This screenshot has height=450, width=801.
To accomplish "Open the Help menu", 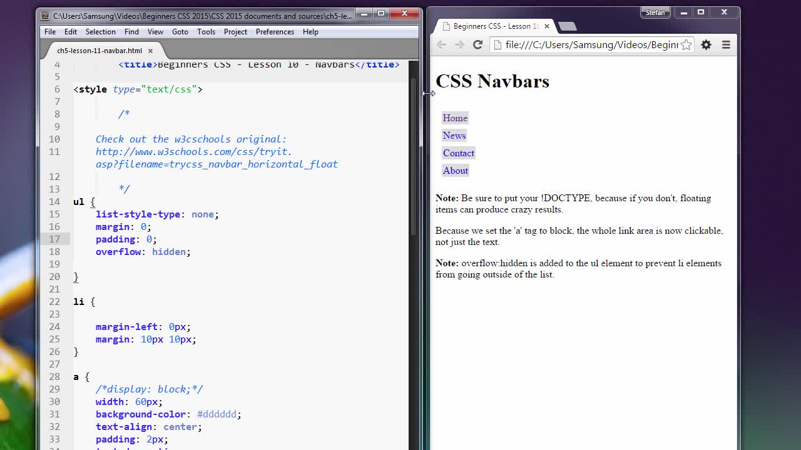I will (310, 32).
